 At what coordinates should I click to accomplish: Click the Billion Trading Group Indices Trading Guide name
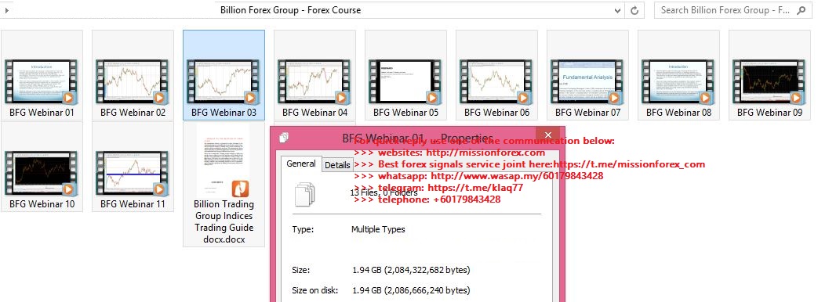point(224,222)
